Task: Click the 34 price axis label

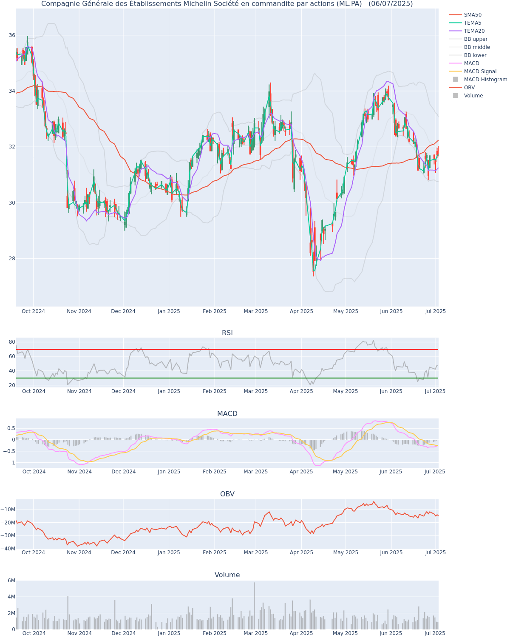Action: pos(11,91)
